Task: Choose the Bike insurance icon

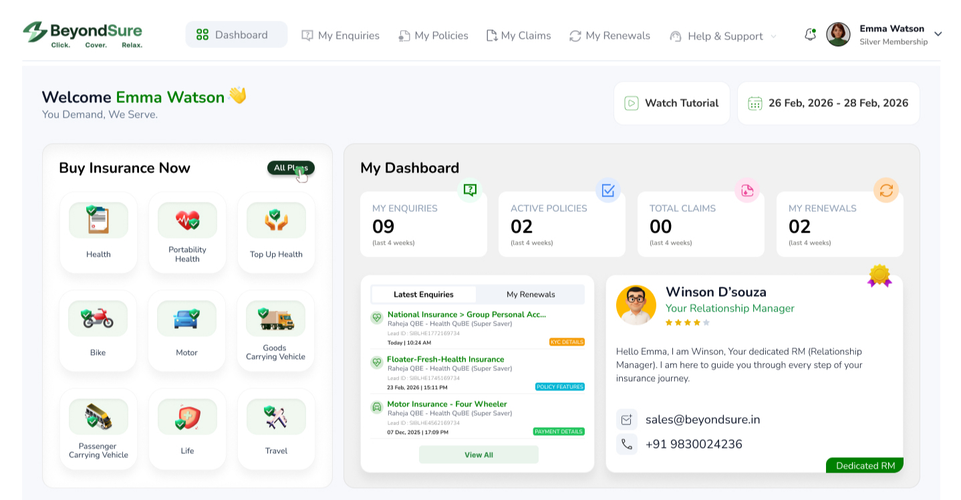Action: pyautogui.click(x=98, y=318)
